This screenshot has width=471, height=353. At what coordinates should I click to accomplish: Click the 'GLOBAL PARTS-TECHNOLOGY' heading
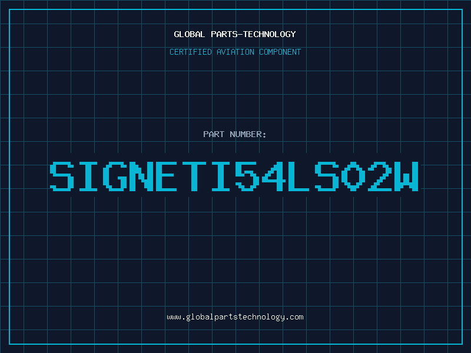235,34
